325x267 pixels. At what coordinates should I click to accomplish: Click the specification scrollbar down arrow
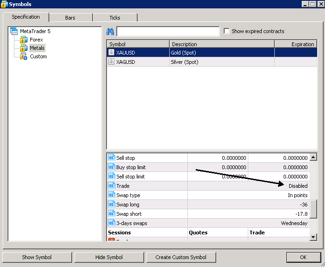(313, 237)
